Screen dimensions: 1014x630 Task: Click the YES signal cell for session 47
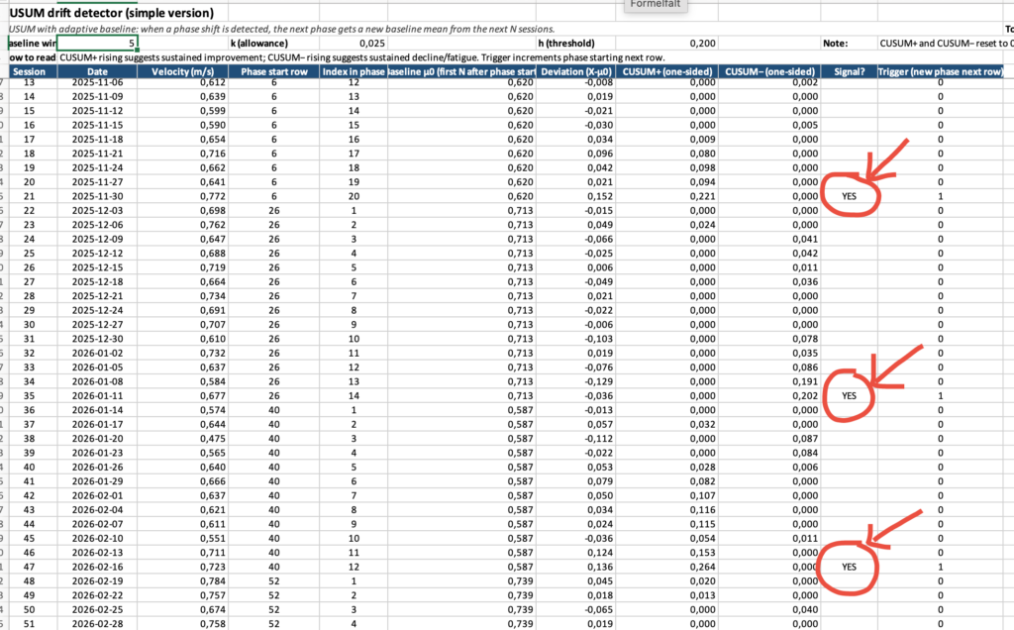pyautogui.click(x=849, y=567)
